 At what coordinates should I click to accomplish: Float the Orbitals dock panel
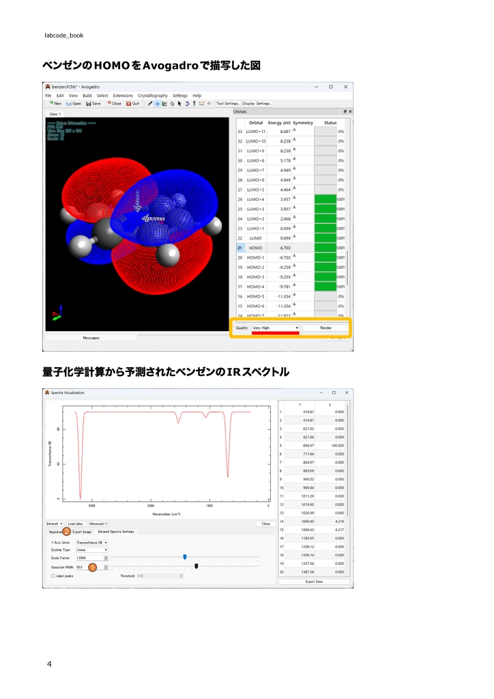tap(345, 111)
